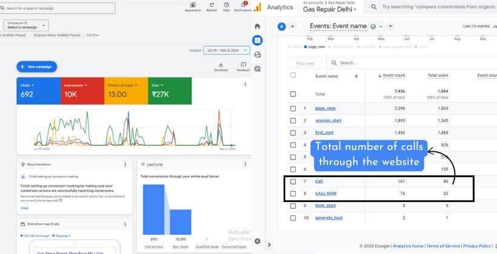The image size is (497, 254).
Task: Tick the Total row checkbox
Action: pos(293,94)
